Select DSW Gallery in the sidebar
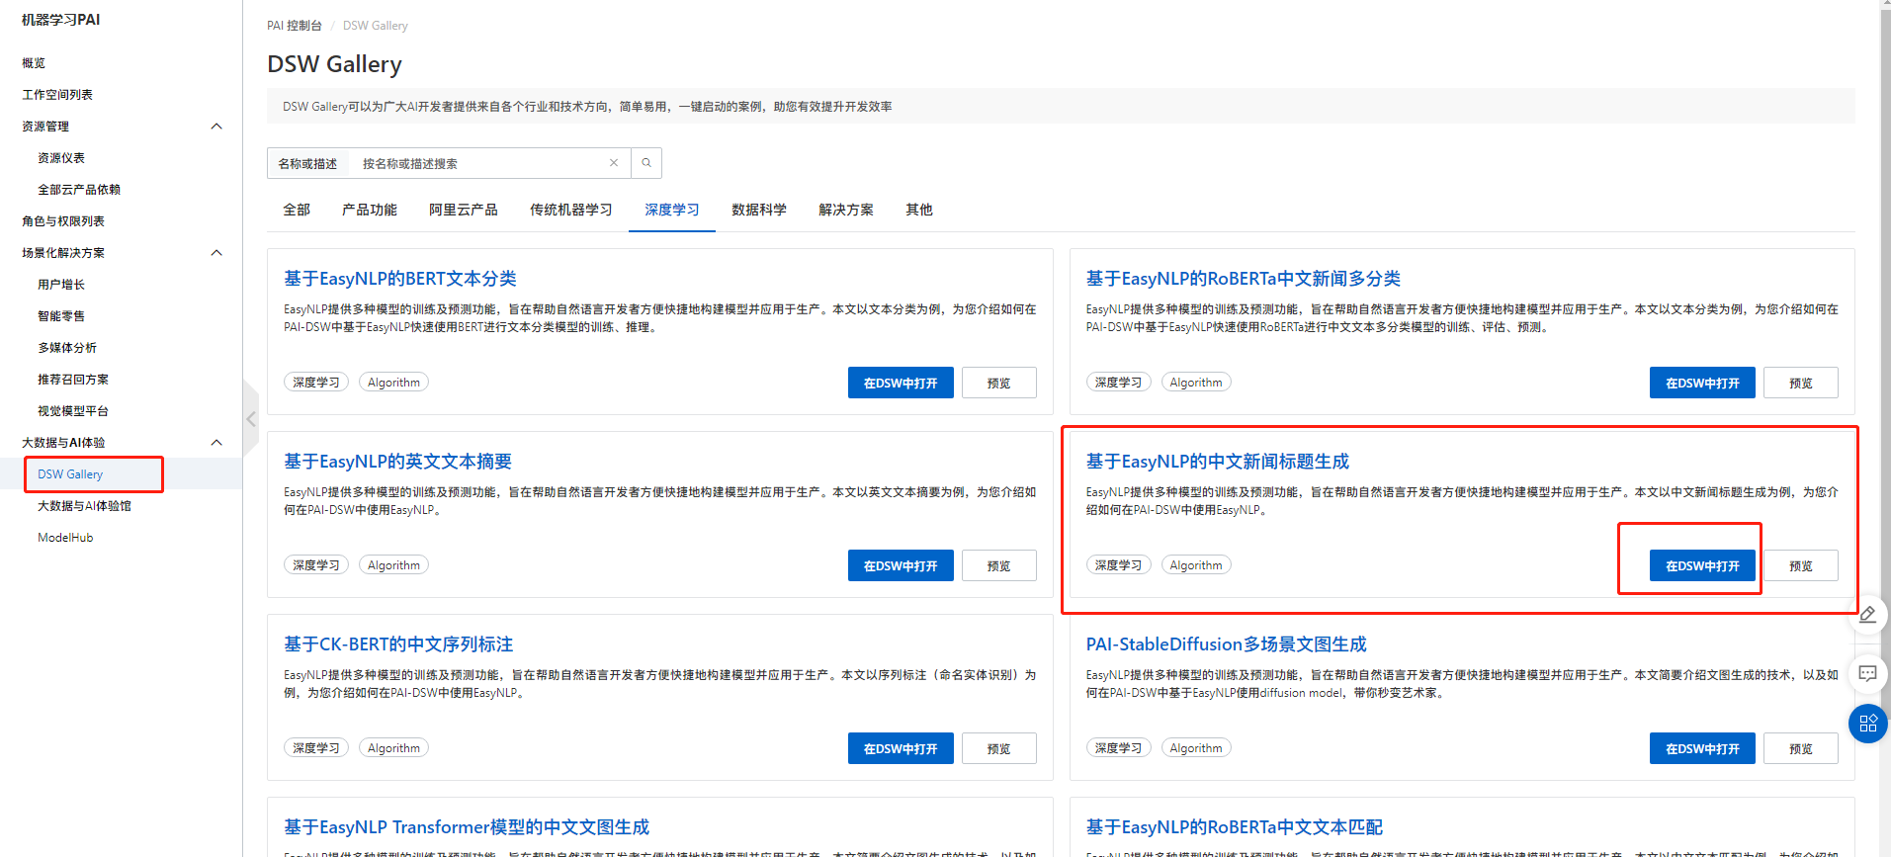This screenshot has width=1891, height=857. [x=70, y=474]
